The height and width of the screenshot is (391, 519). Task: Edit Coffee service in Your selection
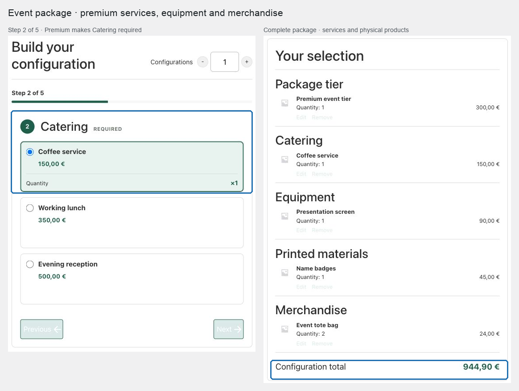(301, 174)
